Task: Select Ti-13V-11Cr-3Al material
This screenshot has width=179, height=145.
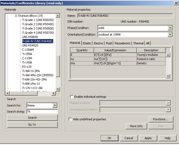Action: (x=32, y=88)
